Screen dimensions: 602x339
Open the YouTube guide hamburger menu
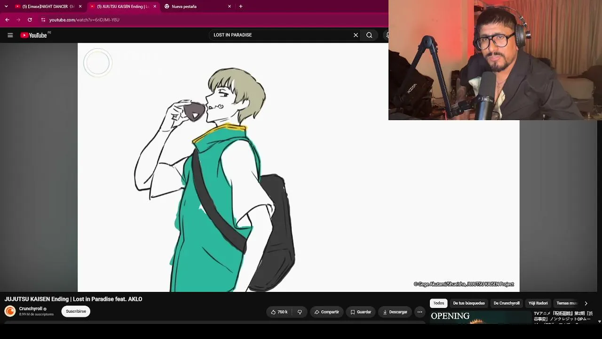point(10,35)
